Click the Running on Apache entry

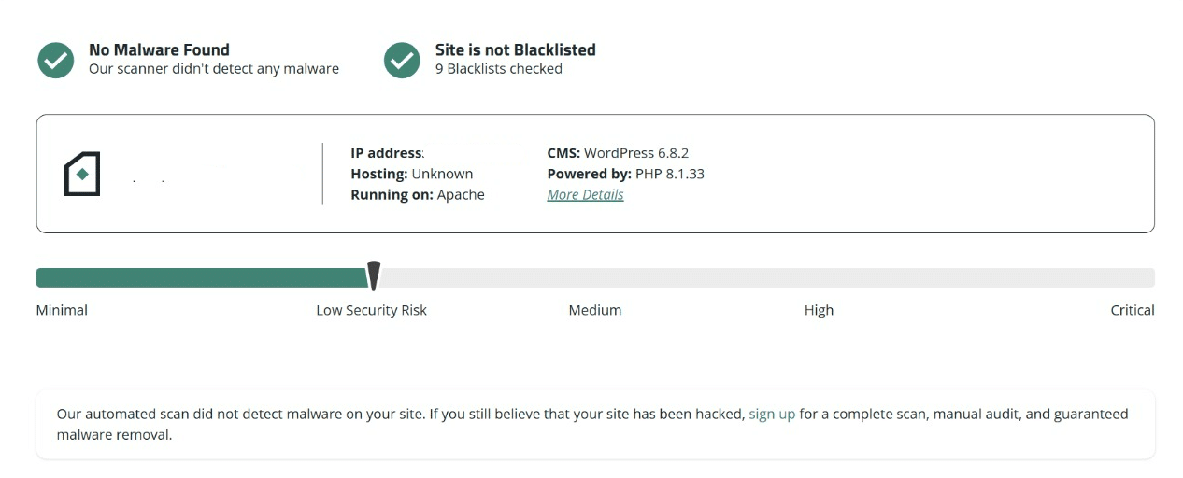click(418, 195)
